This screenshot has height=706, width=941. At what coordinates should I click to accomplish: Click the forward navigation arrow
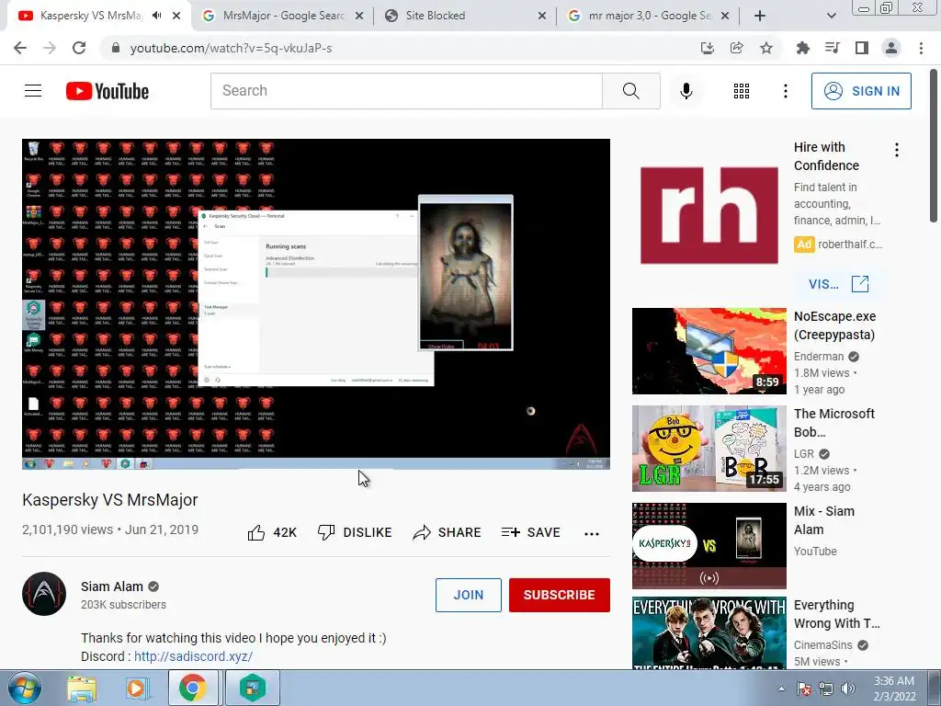click(x=50, y=48)
